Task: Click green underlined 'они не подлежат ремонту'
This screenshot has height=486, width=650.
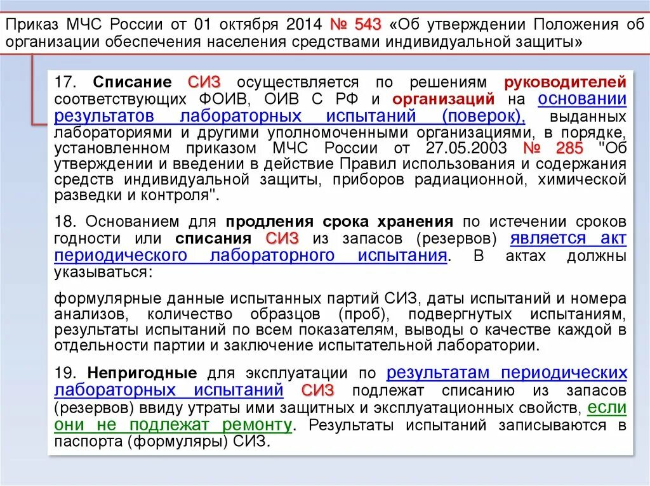Action: pos(173,425)
